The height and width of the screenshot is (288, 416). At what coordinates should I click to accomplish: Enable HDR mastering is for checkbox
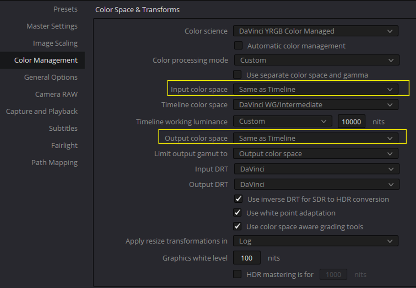237,274
